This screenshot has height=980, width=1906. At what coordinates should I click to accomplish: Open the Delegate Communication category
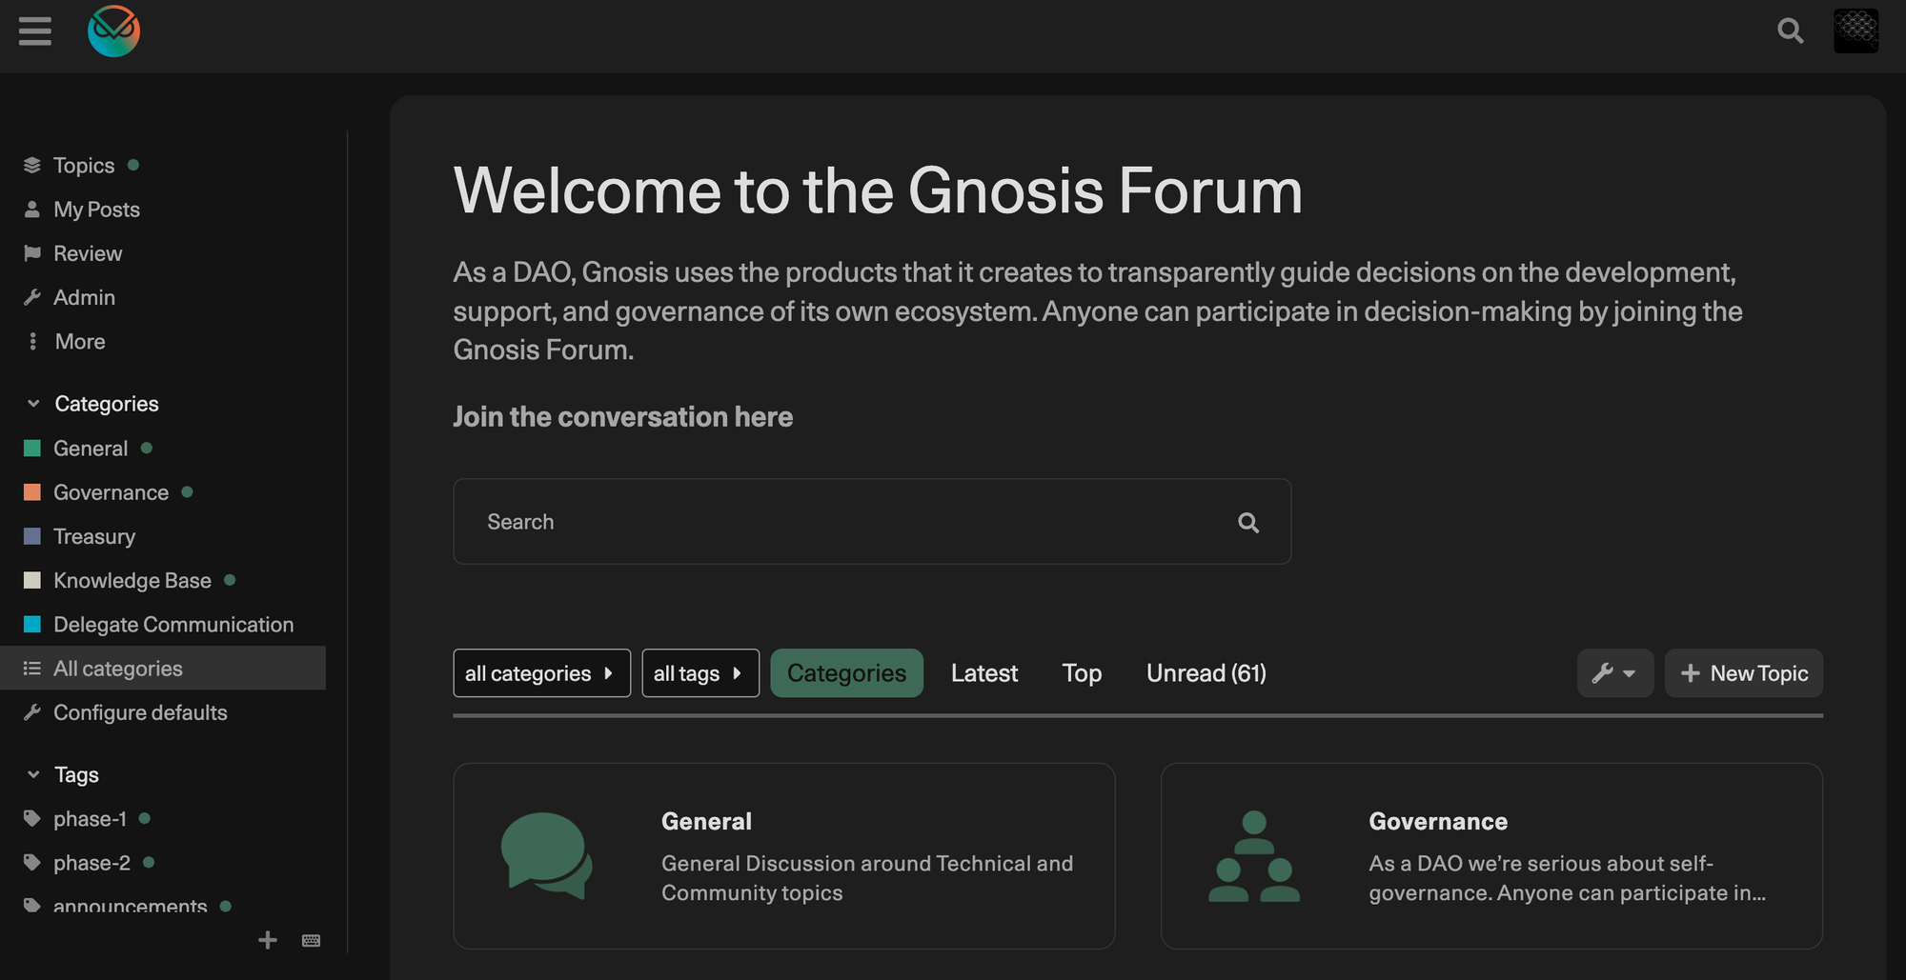pyautogui.click(x=173, y=625)
